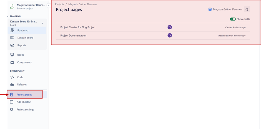
Task: Toggle the Show drafts switch
Action: tap(233, 19)
